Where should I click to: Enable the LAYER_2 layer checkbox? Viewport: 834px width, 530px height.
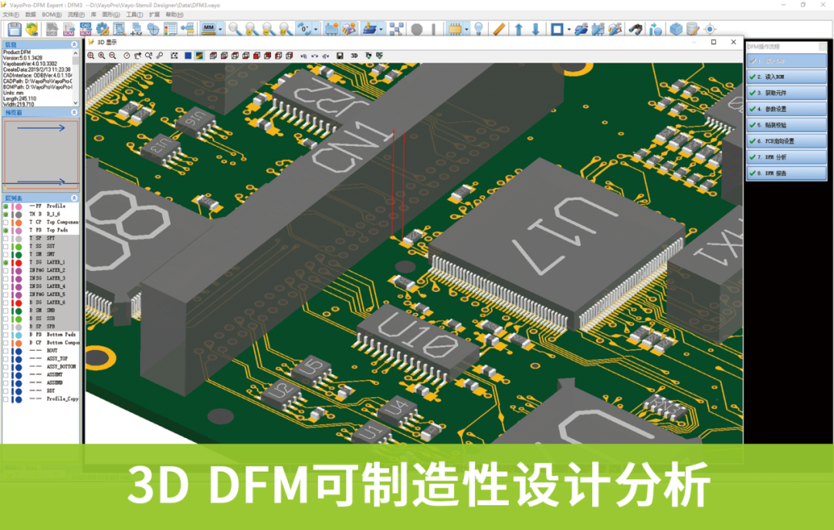[6, 271]
